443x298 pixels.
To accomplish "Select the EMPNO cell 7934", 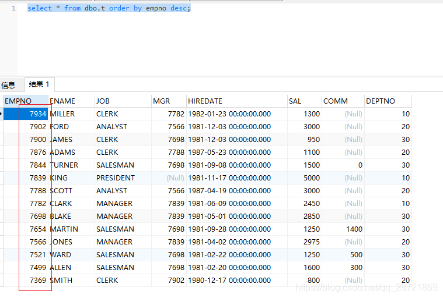I will coord(26,114).
